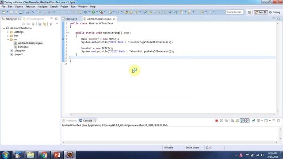Screen dimensions: 283x159
Task: Expand the bin folder
Action: click(x=8, y=36)
